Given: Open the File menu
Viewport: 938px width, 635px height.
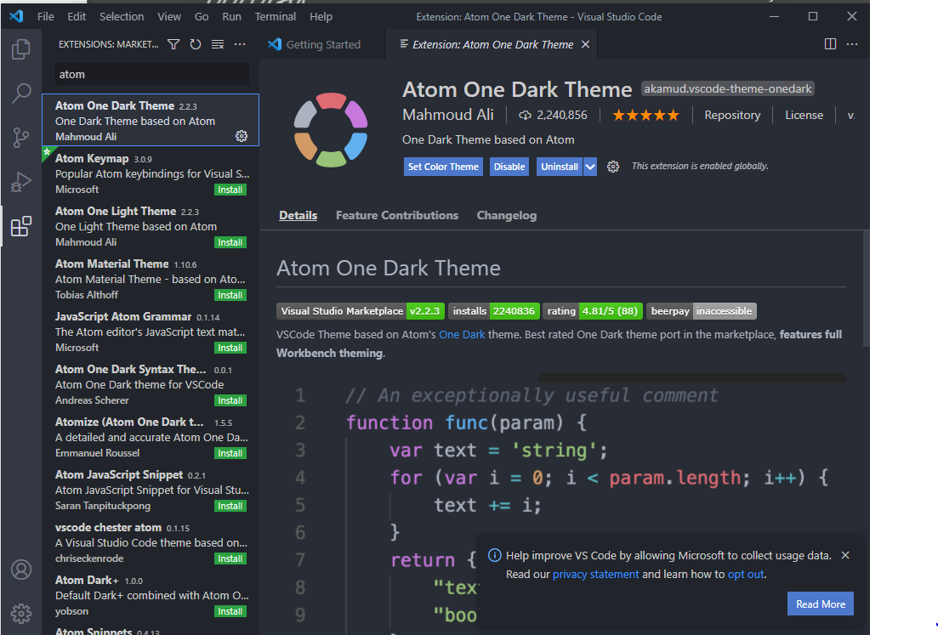Looking at the screenshot, I should coord(45,17).
